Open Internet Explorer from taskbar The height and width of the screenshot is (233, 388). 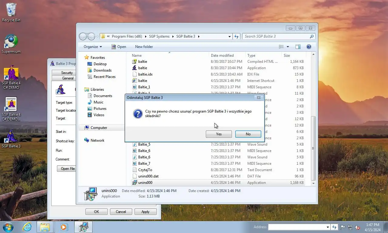27,227
